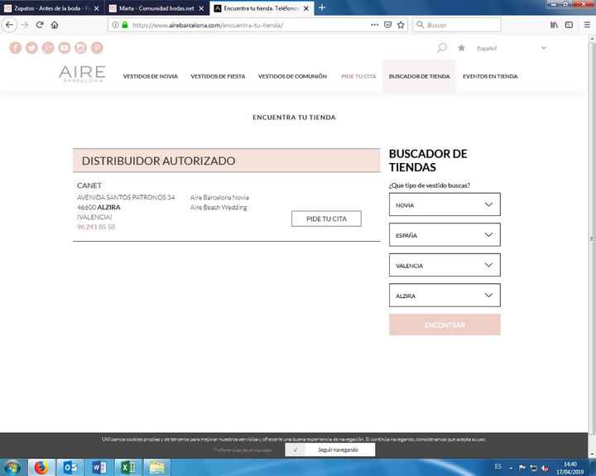Click the Action Center flag tray icon
The height and width of the screenshot is (476, 596).
[522, 468]
